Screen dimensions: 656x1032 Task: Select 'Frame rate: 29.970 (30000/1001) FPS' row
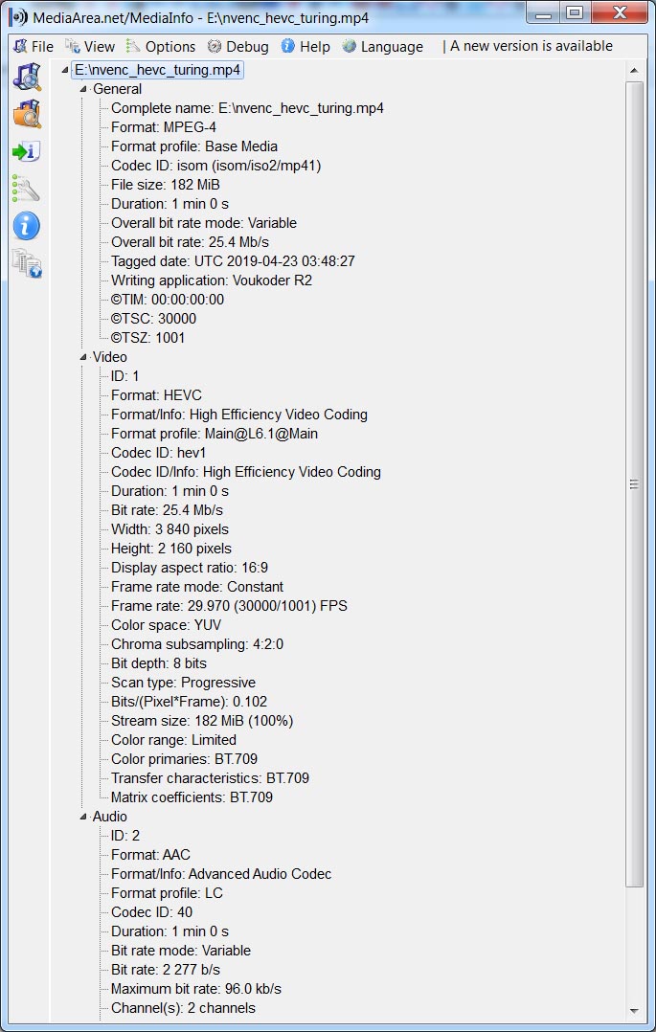coord(229,605)
